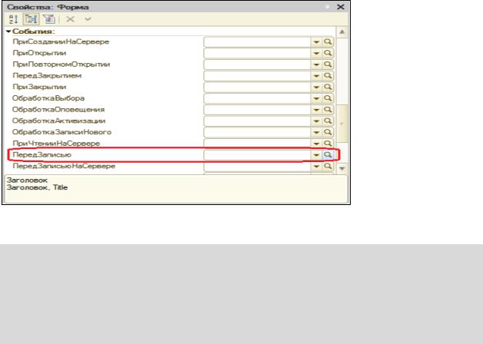Open the dropdown for ПриОткрытии
Screen dimensions: 483x344
tap(316, 53)
